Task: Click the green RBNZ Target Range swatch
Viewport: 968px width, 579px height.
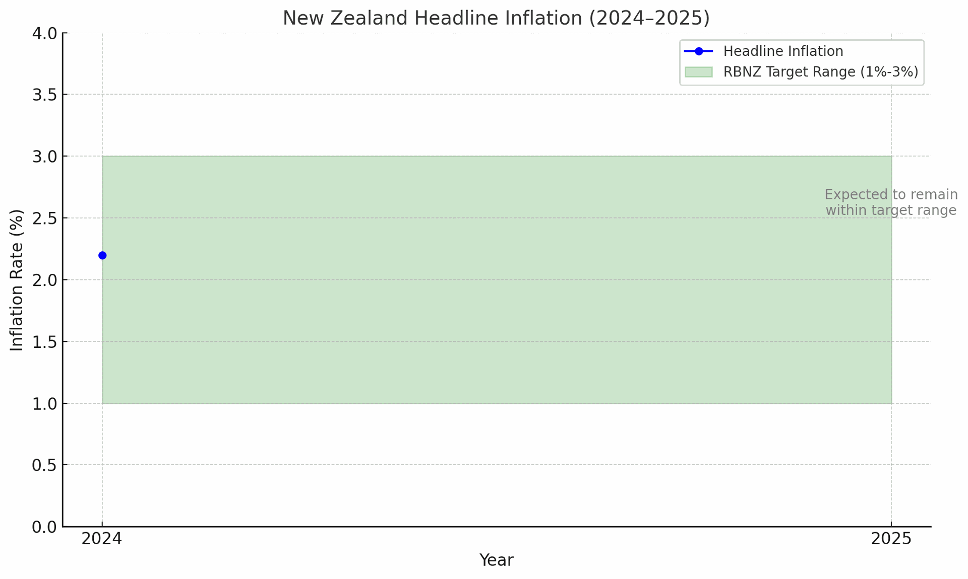Action: pyautogui.click(x=699, y=72)
